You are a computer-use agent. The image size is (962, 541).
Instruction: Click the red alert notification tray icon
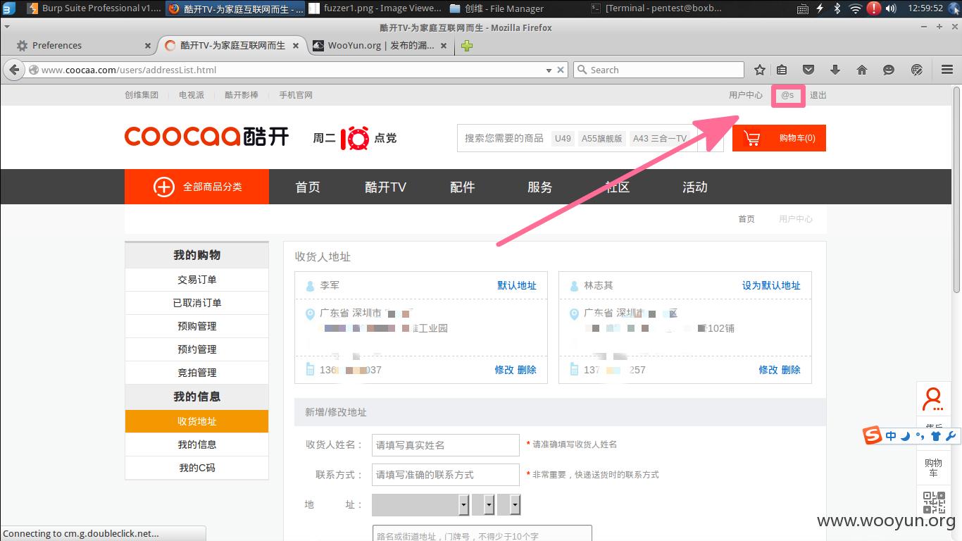(x=874, y=8)
